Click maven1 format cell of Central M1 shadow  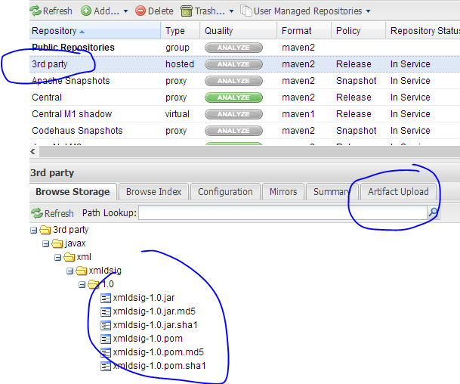tap(298, 114)
